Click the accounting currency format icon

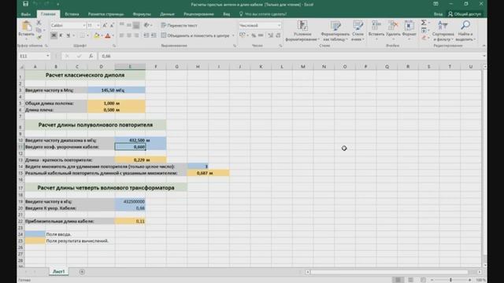(x=243, y=35)
